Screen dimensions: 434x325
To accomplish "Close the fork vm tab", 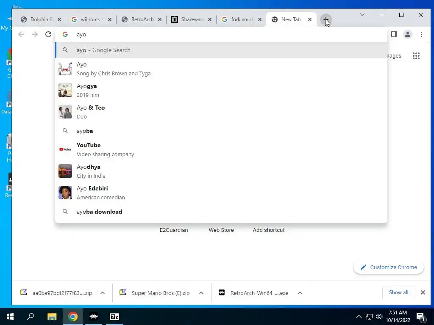I will pos(260,19).
